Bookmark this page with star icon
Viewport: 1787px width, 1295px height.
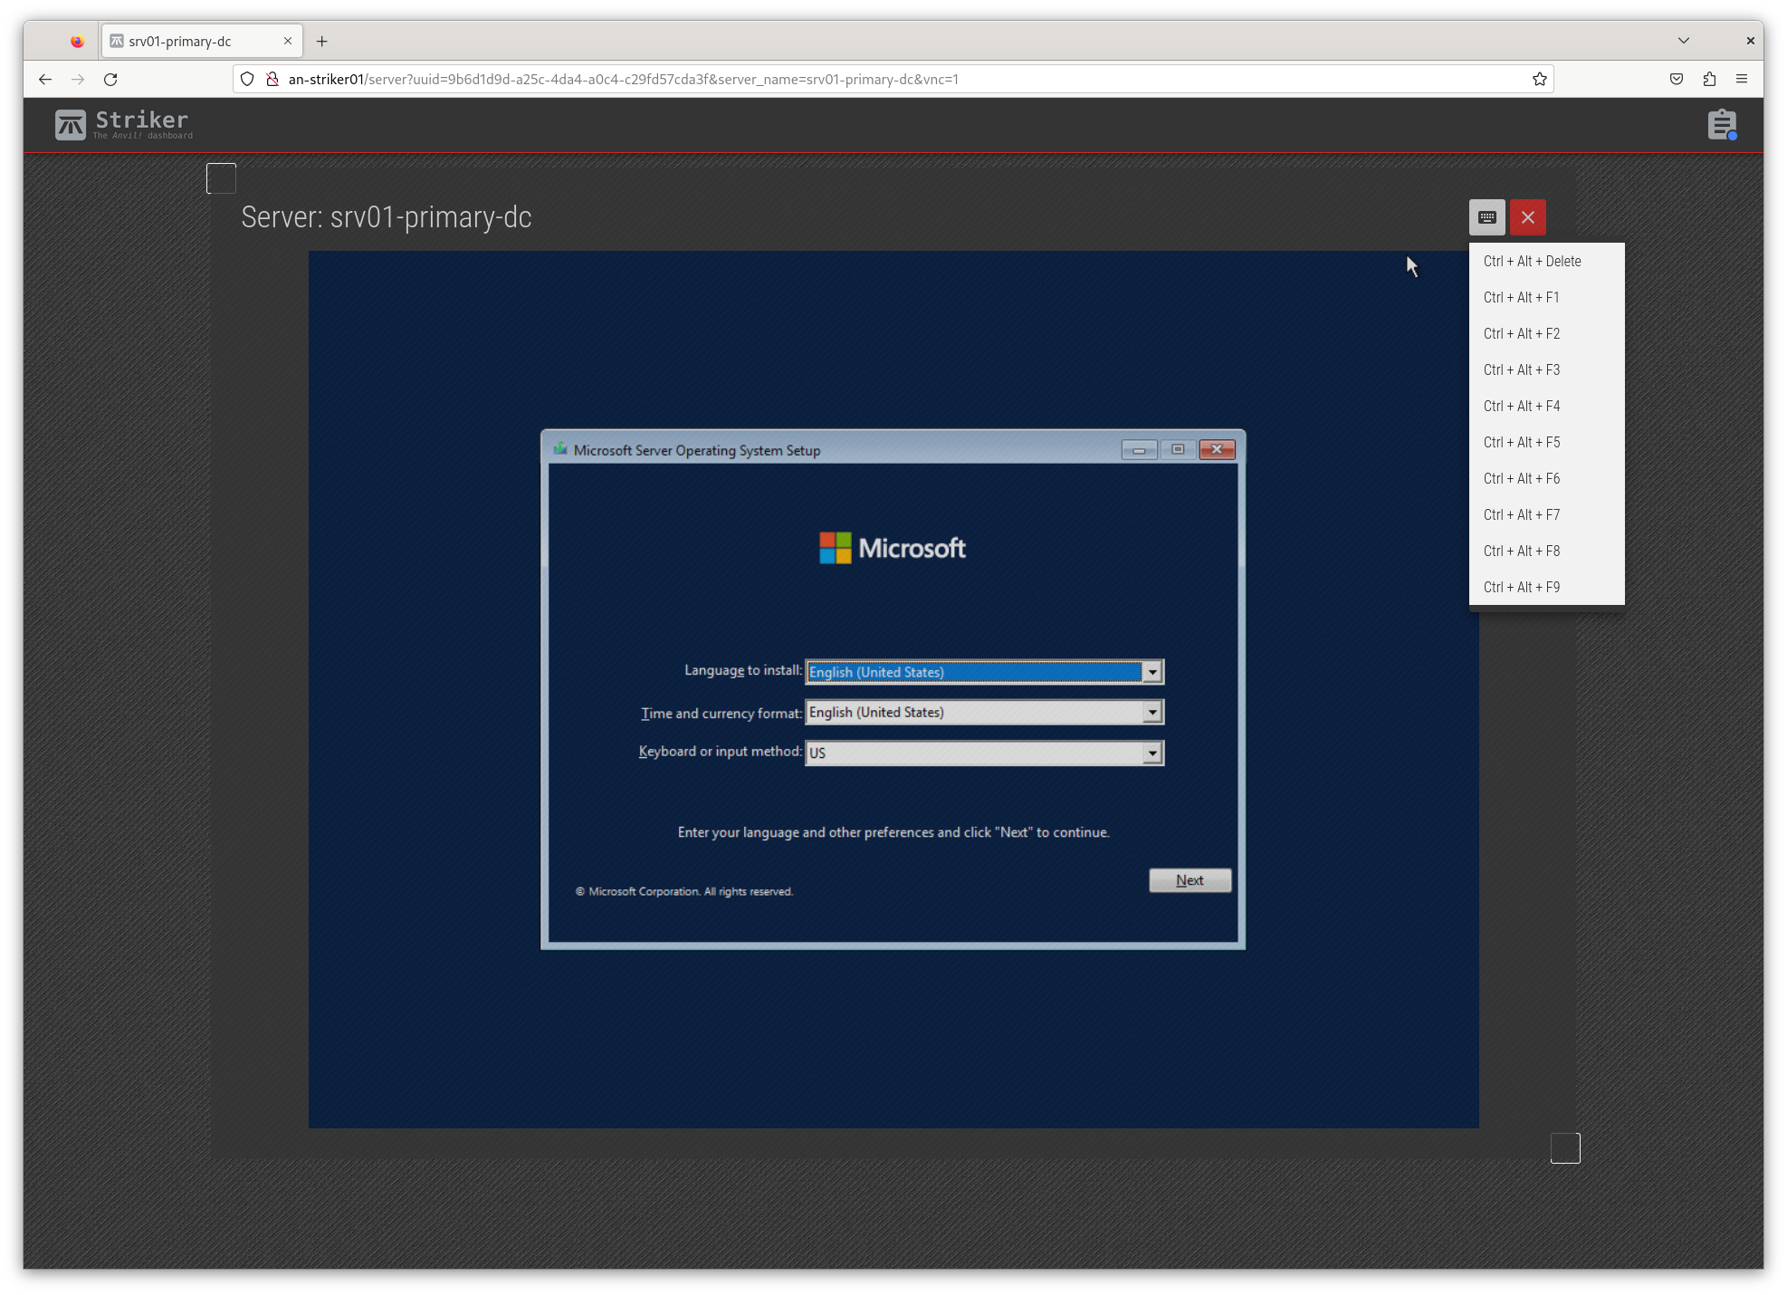pyautogui.click(x=1539, y=79)
